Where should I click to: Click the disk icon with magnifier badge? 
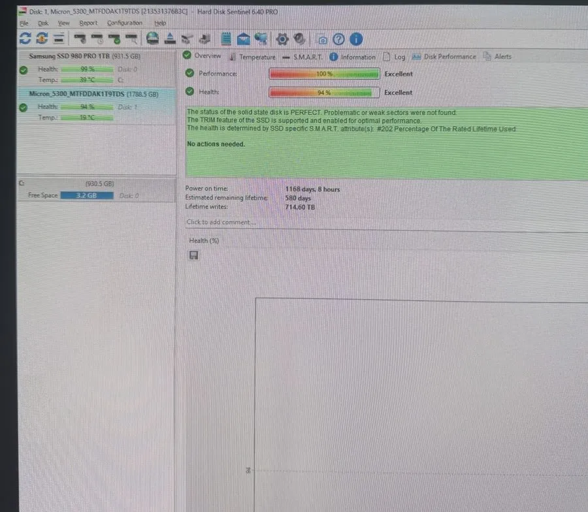click(131, 39)
